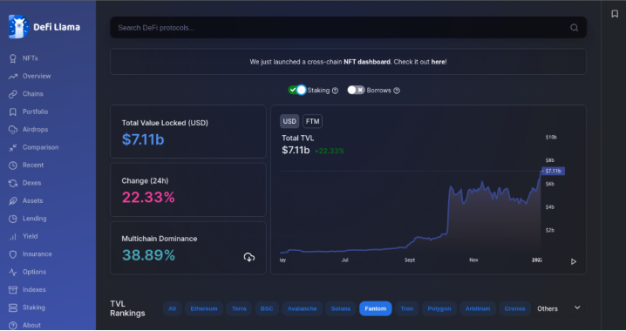The width and height of the screenshot is (626, 331).
Task: Open the Chains sidebar link
Action: [x=33, y=94]
